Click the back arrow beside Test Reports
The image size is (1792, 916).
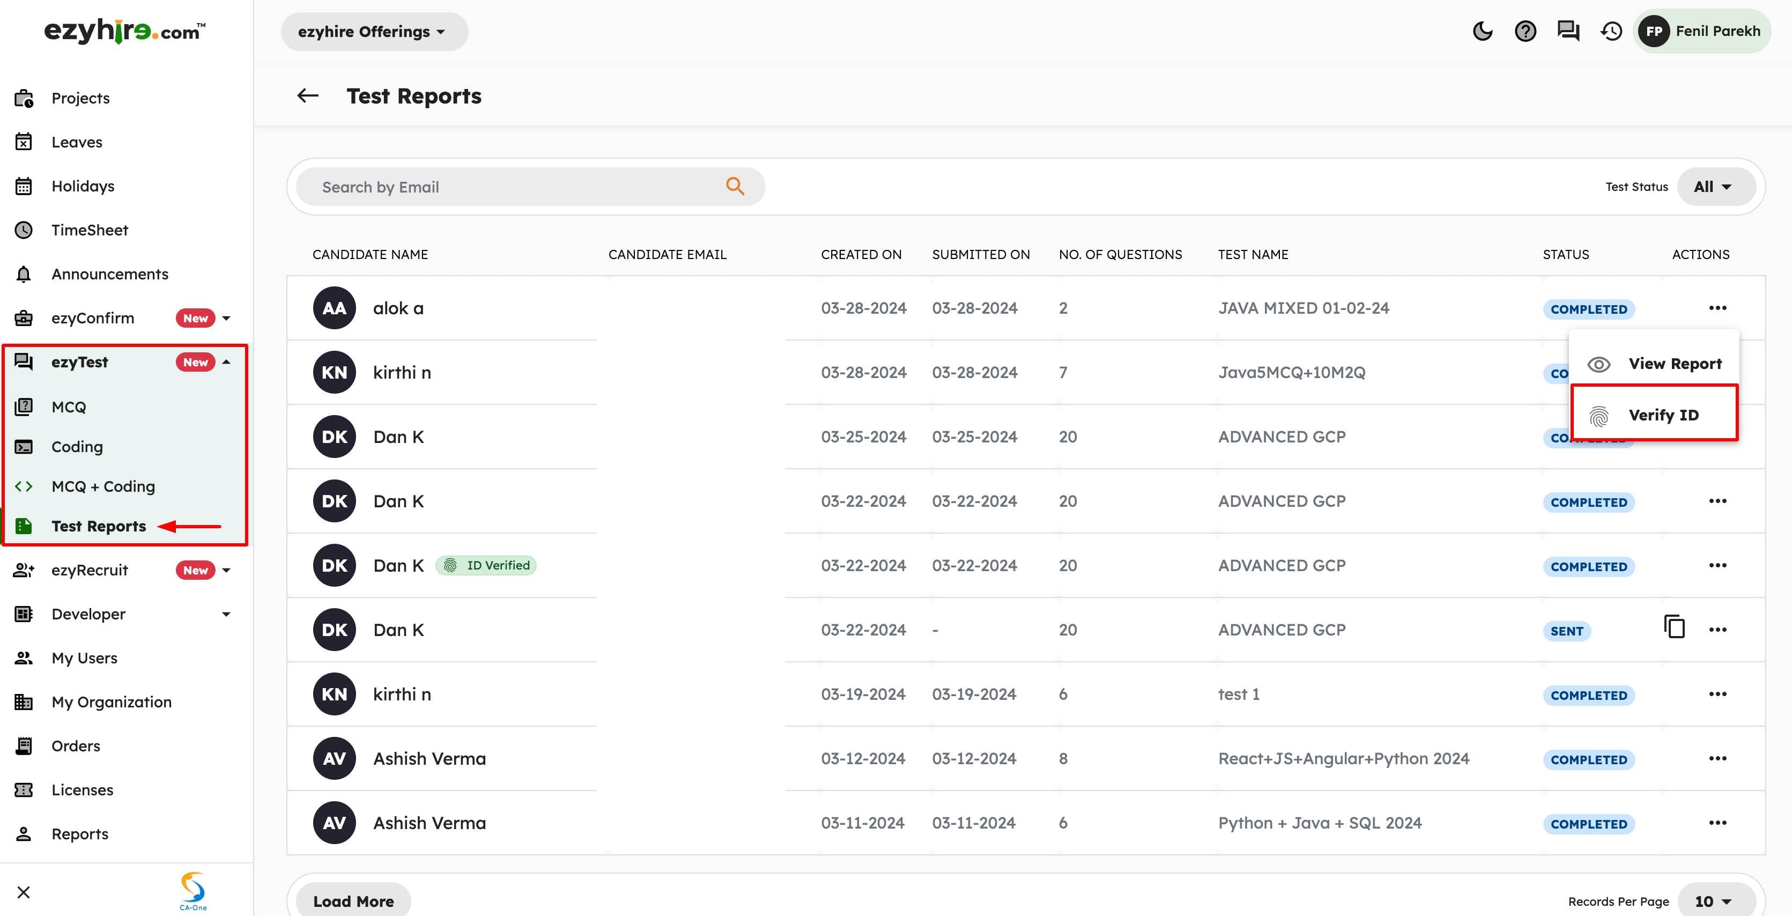point(307,96)
